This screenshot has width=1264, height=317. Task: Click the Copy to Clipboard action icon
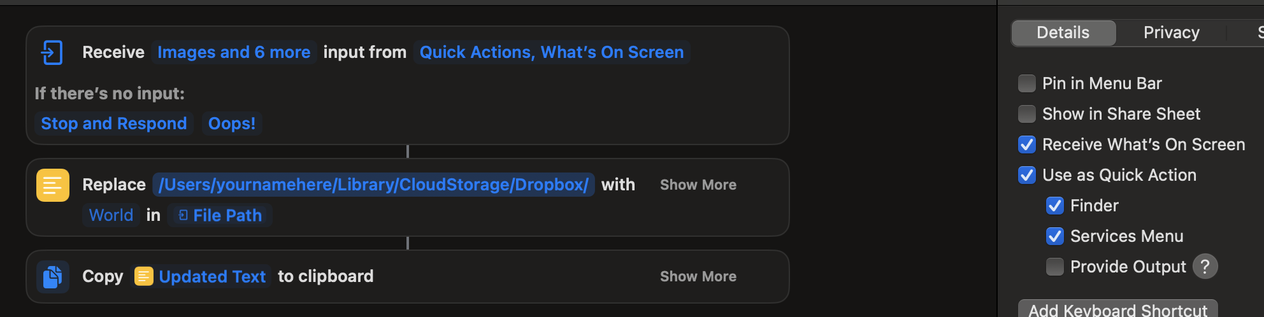(x=53, y=277)
